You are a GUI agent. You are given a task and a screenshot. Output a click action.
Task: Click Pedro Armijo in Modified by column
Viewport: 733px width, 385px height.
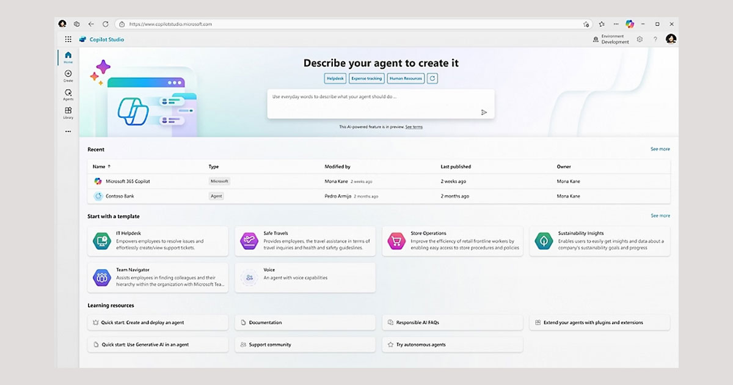(338, 196)
